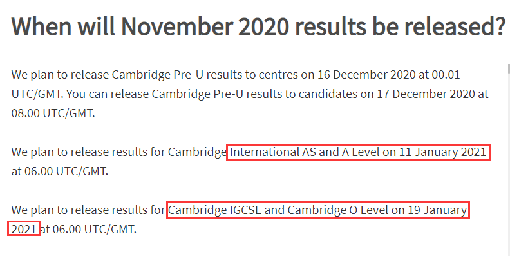Click the word "IGCSE" in last paragraph
Image resolution: width=510 pixels, height=256 pixels.
245,210
